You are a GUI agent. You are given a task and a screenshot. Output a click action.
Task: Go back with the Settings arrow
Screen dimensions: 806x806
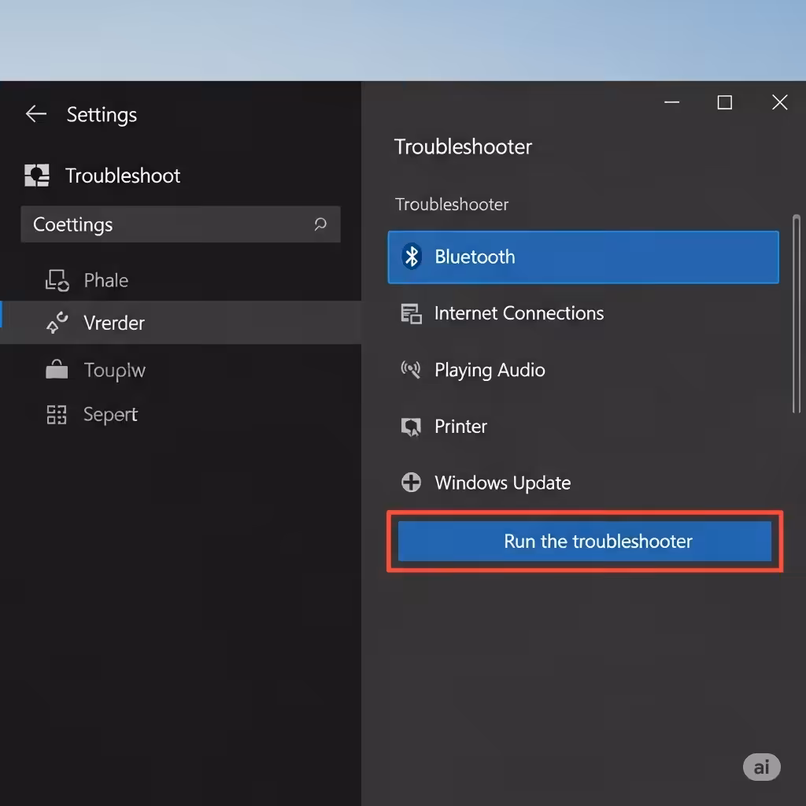pos(36,113)
